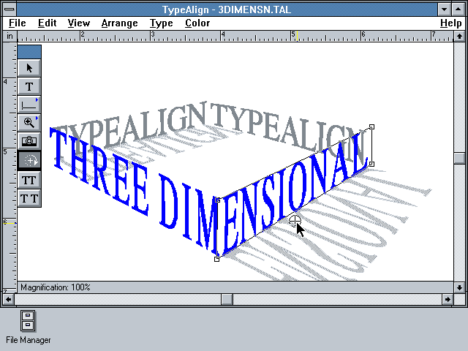Open the File menu

coord(17,23)
